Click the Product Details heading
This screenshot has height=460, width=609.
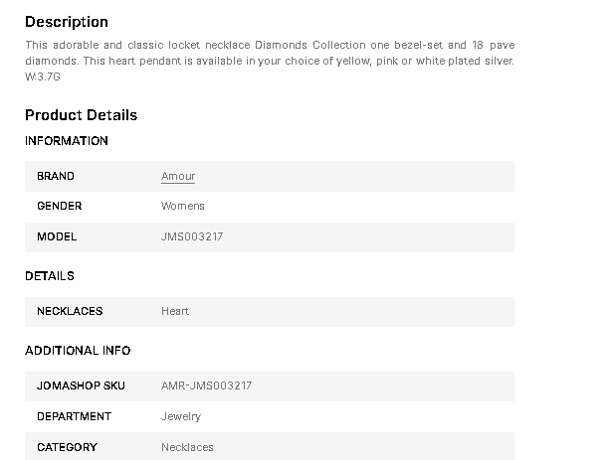pos(81,115)
